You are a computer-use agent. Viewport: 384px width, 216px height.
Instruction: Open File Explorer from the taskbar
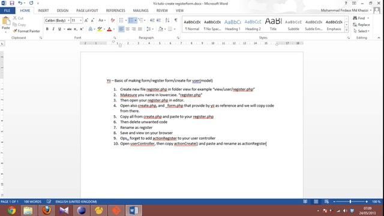(x=28, y=211)
